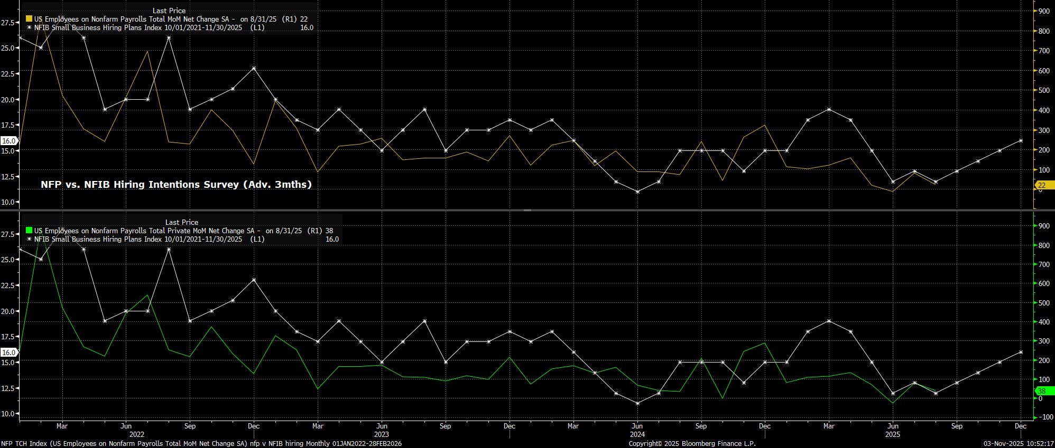This screenshot has width=1055, height=448.
Task: Click the Bloomberg Finance L.P. copyright text
Action: pyautogui.click(x=692, y=444)
